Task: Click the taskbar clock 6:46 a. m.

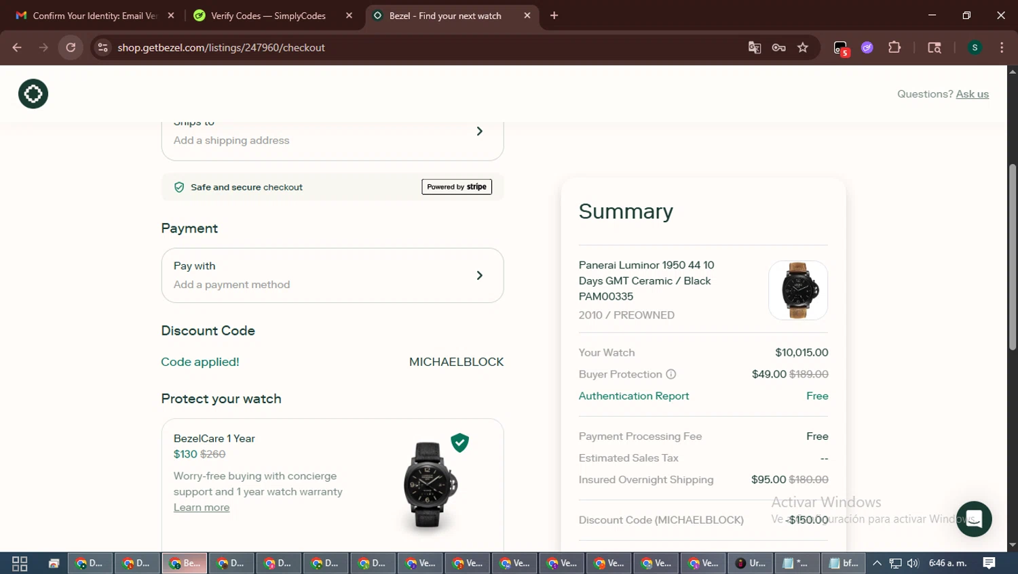Action: [x=948, y=563]
